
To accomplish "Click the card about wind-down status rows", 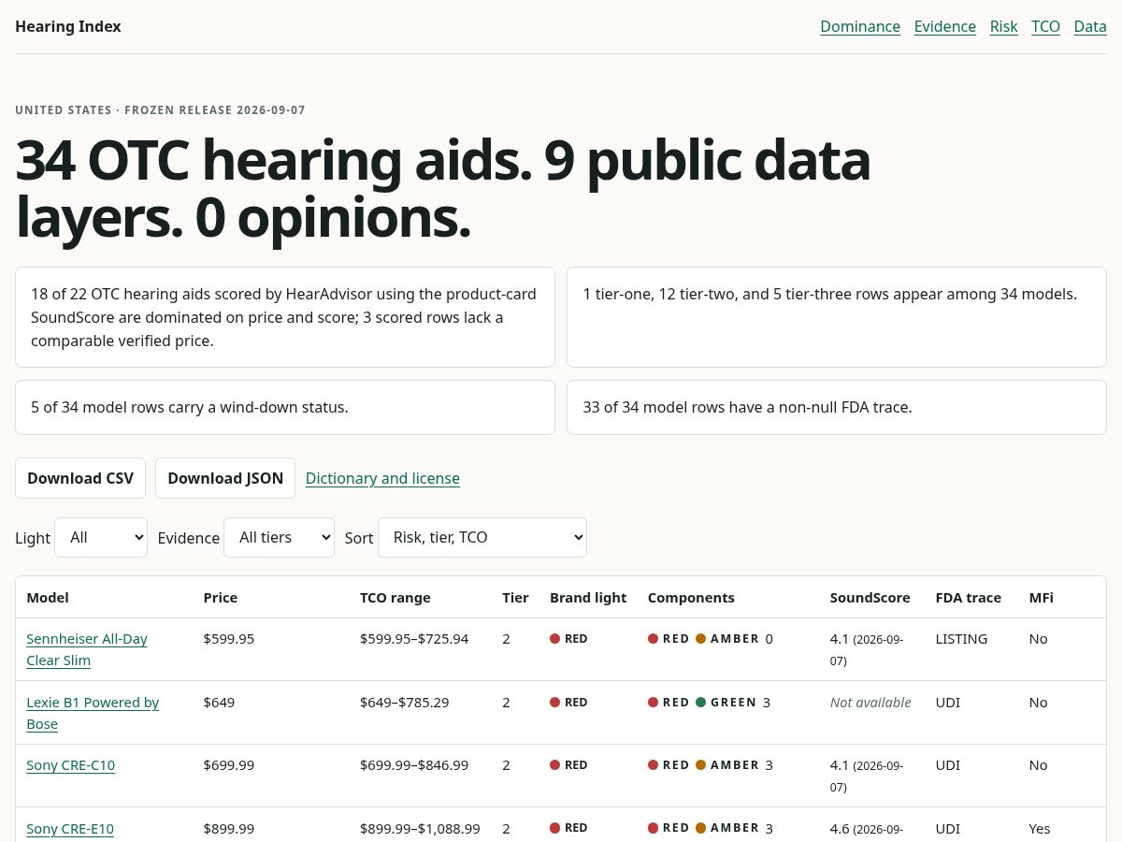I will pyautogui.click(x=285, y=407).
